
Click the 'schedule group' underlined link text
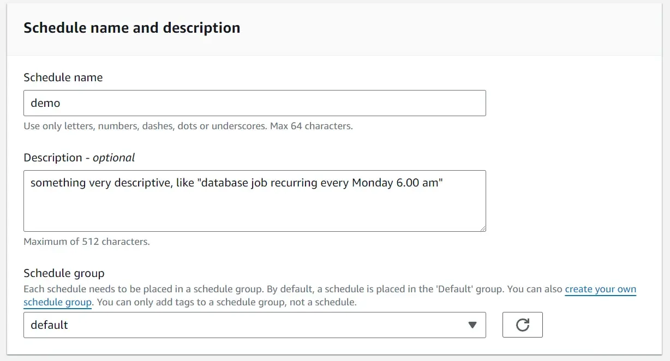pos(57,302)
